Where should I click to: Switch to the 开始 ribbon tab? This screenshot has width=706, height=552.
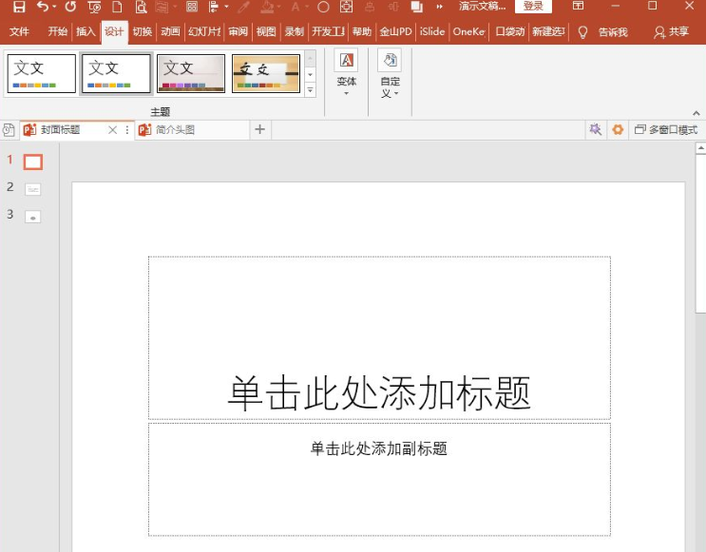58,31
